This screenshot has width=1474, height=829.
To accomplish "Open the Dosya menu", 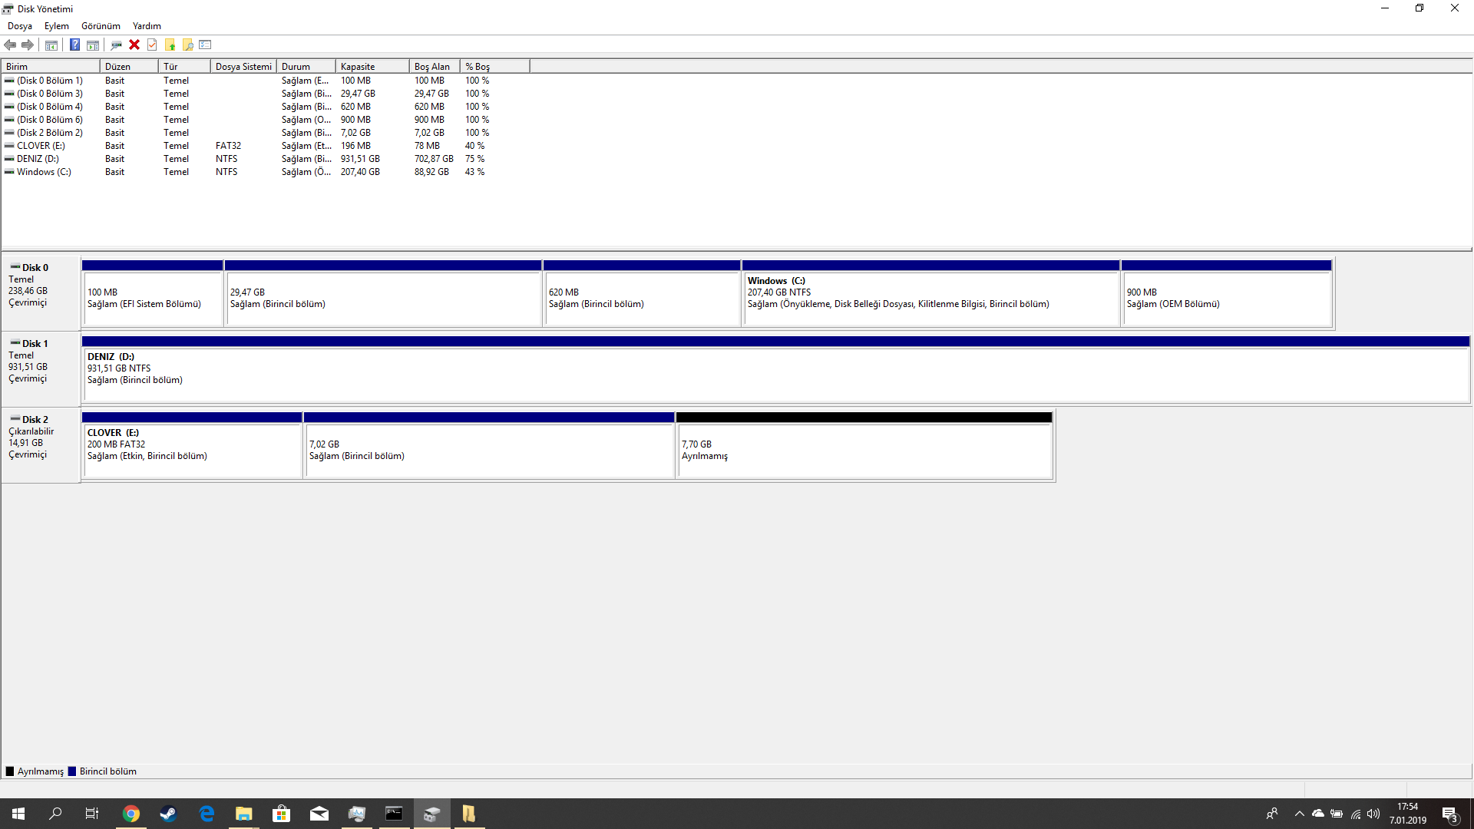I will [x=20, y=26].
